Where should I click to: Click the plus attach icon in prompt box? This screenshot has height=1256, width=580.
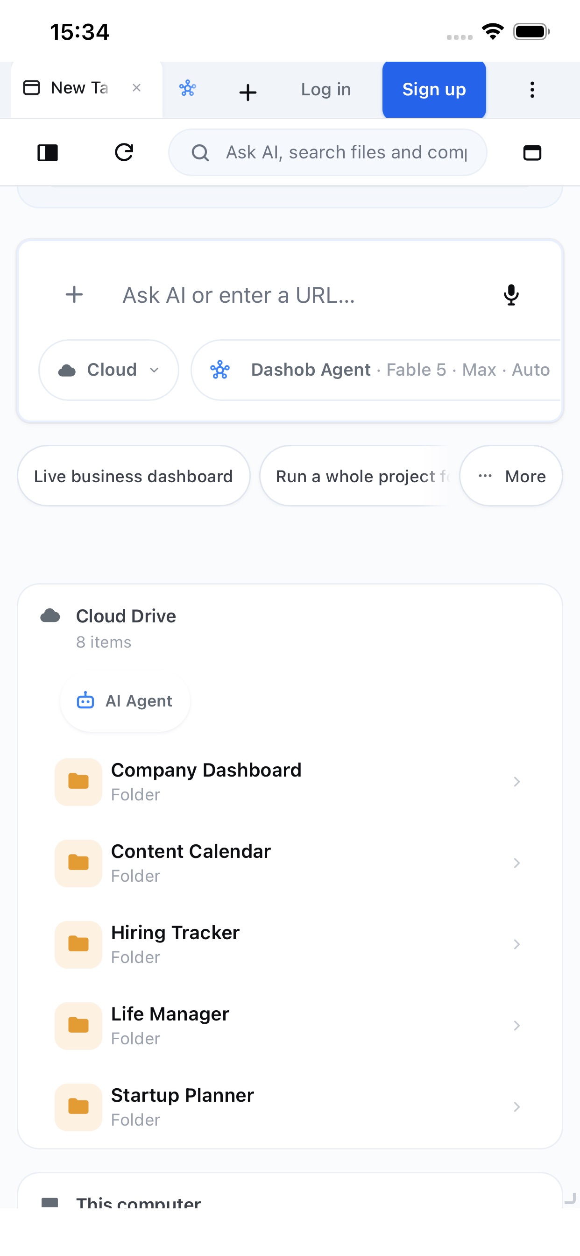[x=74, y=294]
